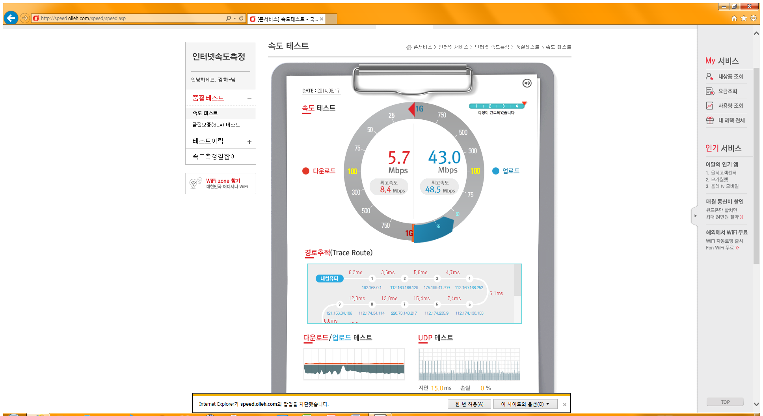Click the 내 혜택 전체 gift icon
This screenshot has width=763, height=416.
[710, 120]
